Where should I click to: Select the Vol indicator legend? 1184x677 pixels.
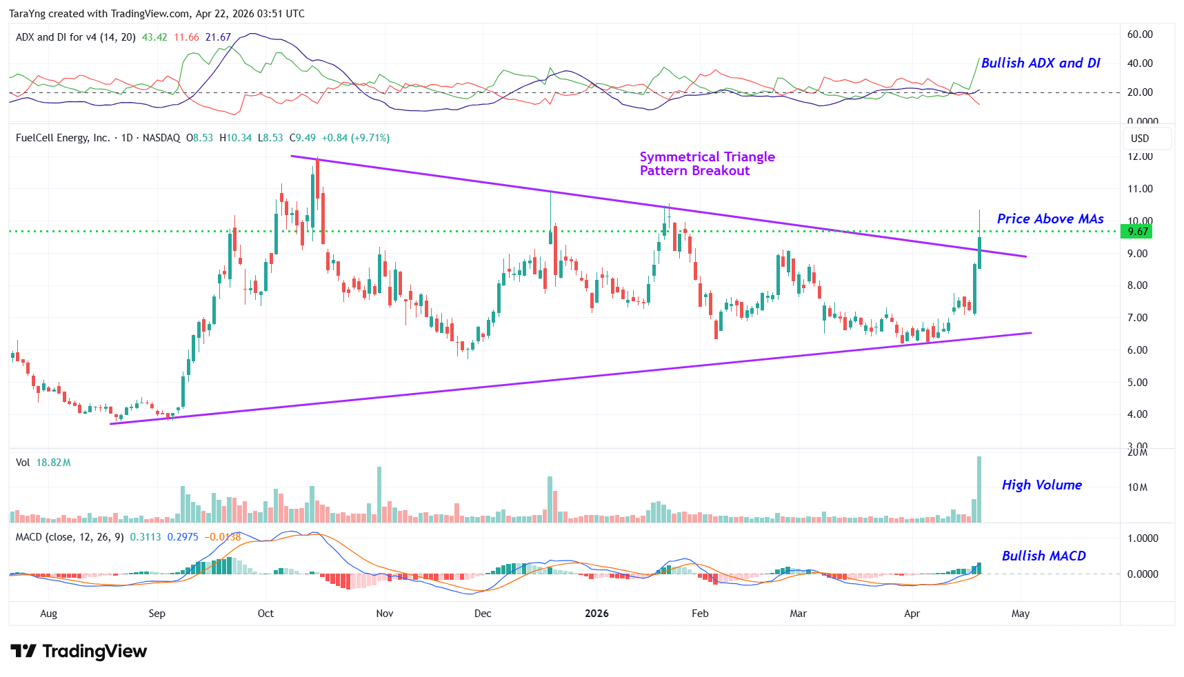(x=23, y=463)
